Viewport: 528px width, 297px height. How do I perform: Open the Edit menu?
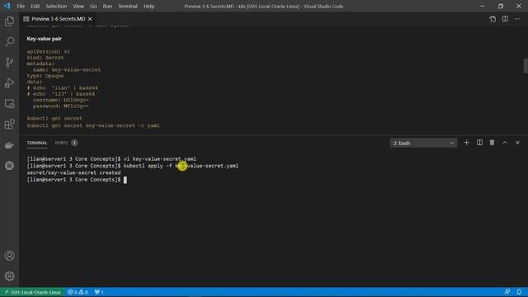click(x=35, y=6)
